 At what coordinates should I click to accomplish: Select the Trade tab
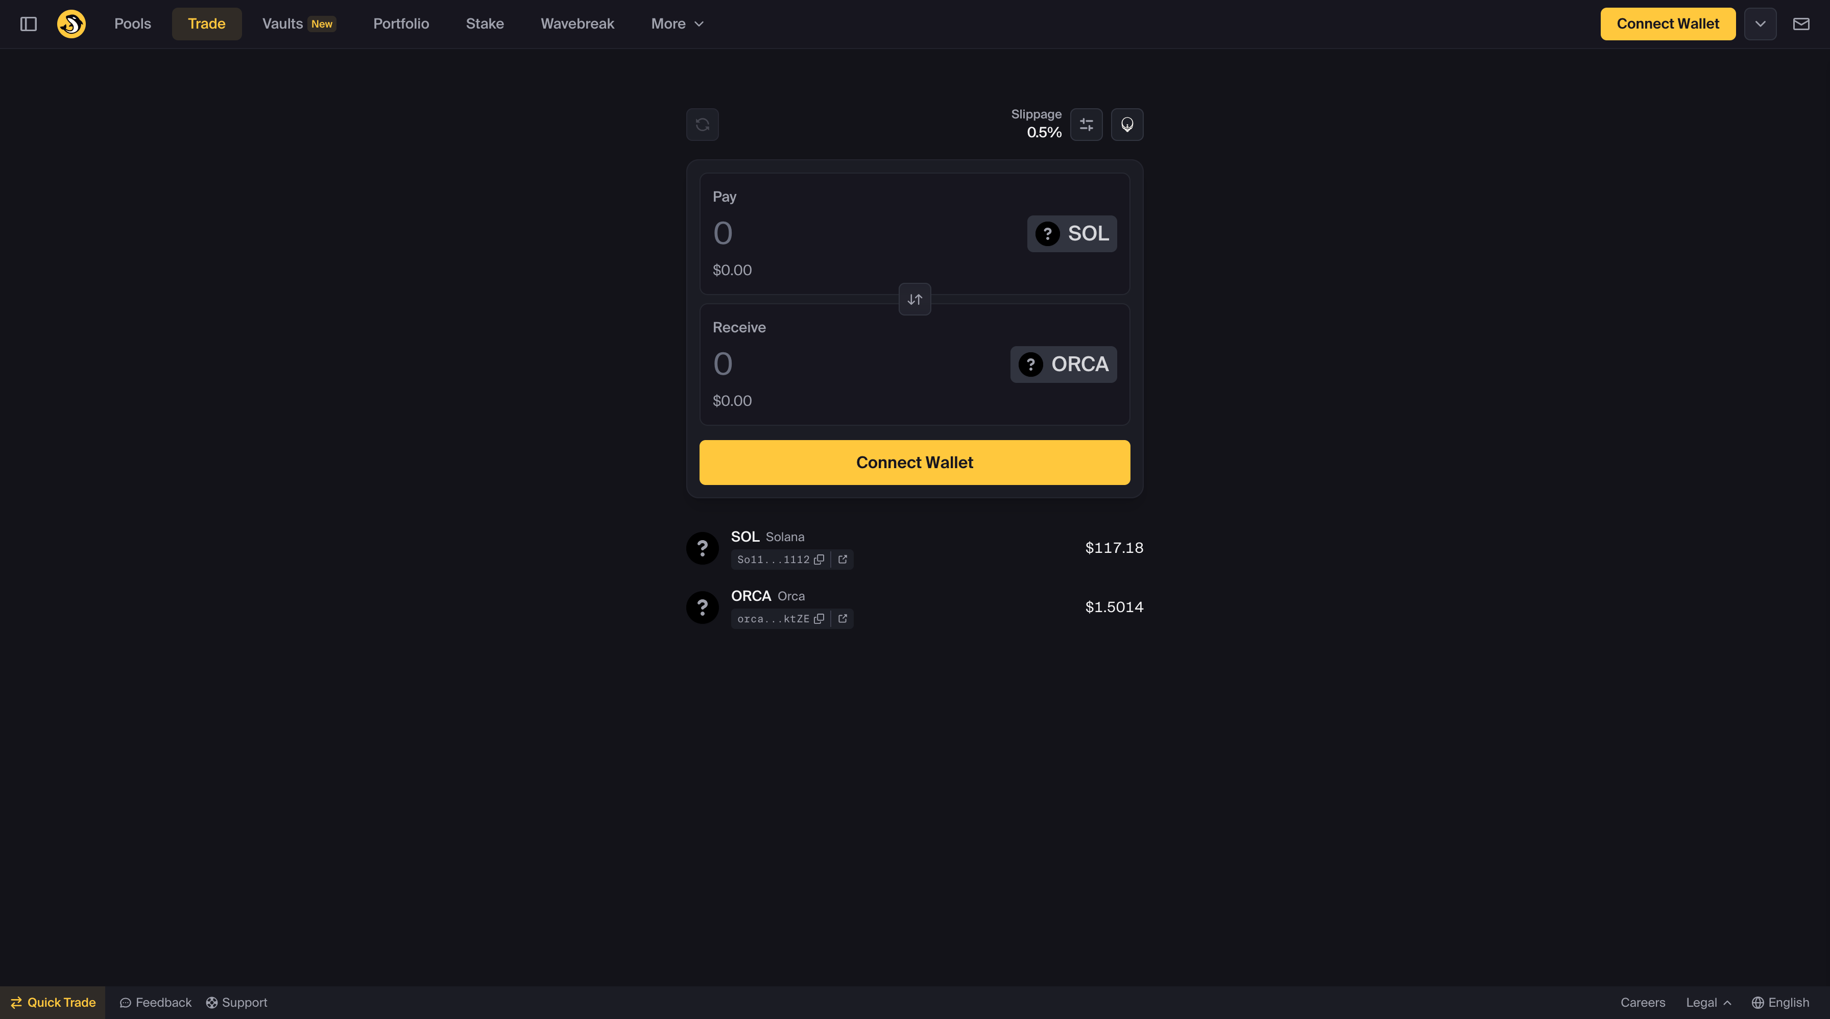pyautogui.click(x=207, y=24)
